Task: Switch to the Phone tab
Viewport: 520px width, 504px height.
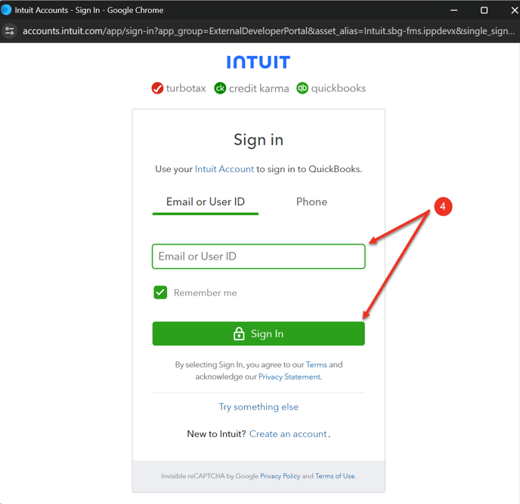Action: pyautogui.click(x=311, y=202)
